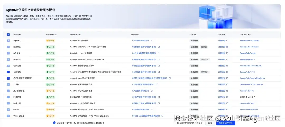The width and height of the screenshot is (285, 127).
Task: Click external-link icon beside 私网连接服务专用服务条款
Action: pyautogui.click(x=159, y=66)
